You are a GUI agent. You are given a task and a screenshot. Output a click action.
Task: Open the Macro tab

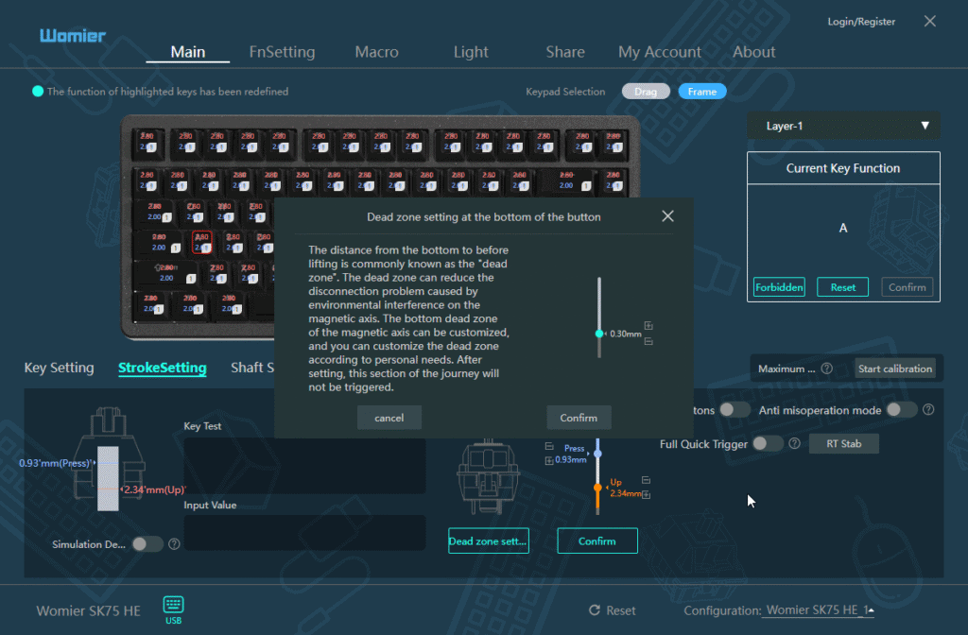point(376,52)
